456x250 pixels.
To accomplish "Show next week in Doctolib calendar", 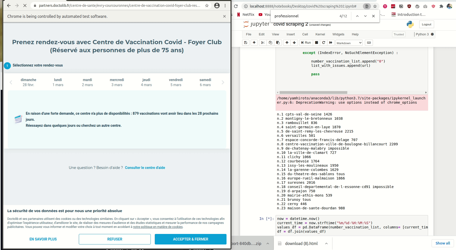I will click(x=223, y=82).
